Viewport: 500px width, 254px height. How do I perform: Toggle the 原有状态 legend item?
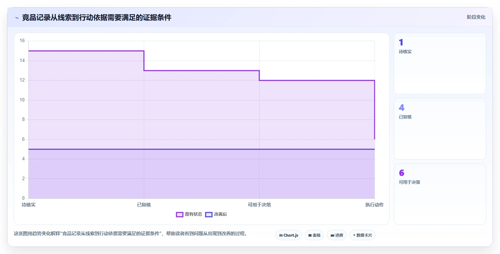[189, 214]
